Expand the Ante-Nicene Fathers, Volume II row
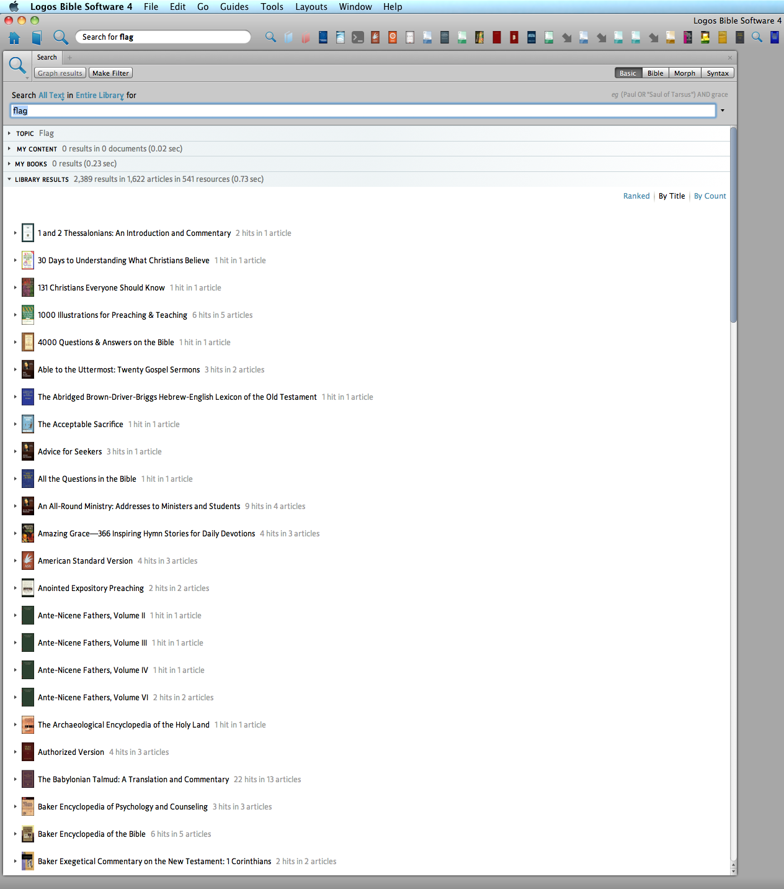Viewport: 784px width, 889px height. point(16,615)
